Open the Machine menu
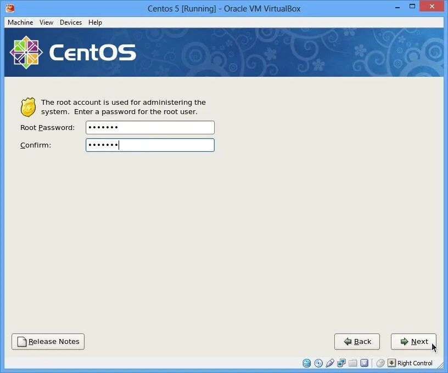 tap(20, 22)
